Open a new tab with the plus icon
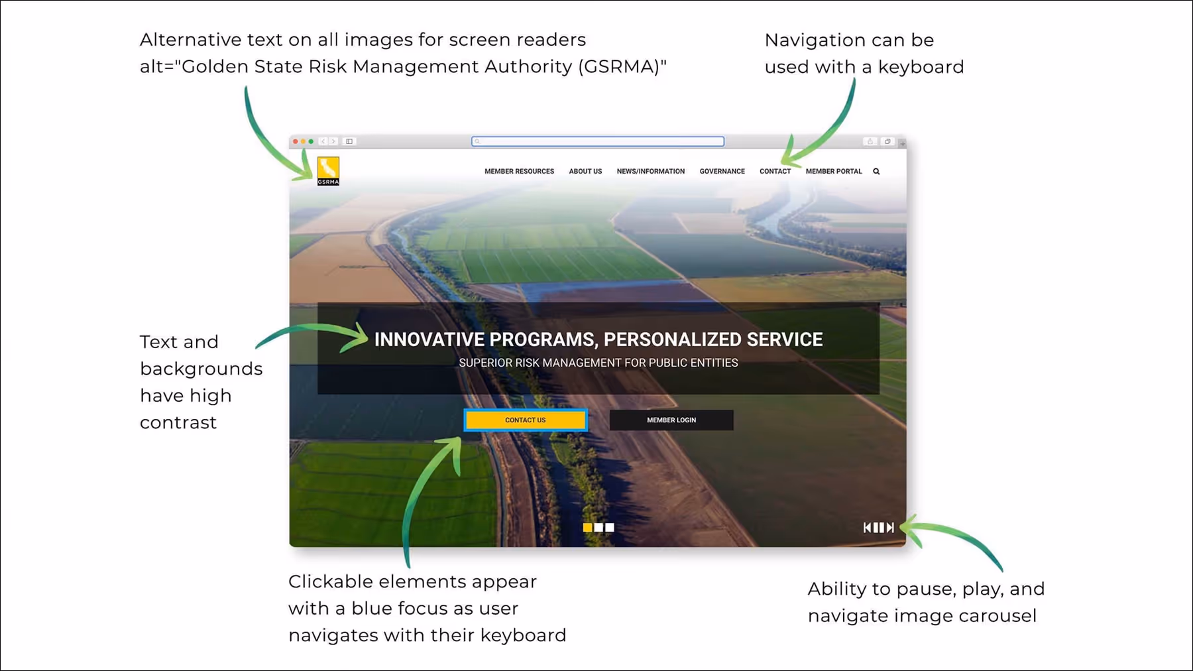1193x671 pixels. point(902,143)
